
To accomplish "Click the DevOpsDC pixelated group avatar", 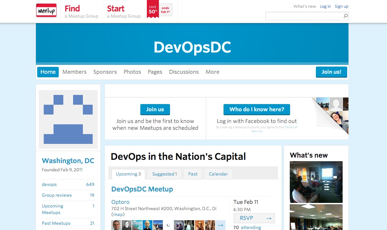I will coord(68,119).
